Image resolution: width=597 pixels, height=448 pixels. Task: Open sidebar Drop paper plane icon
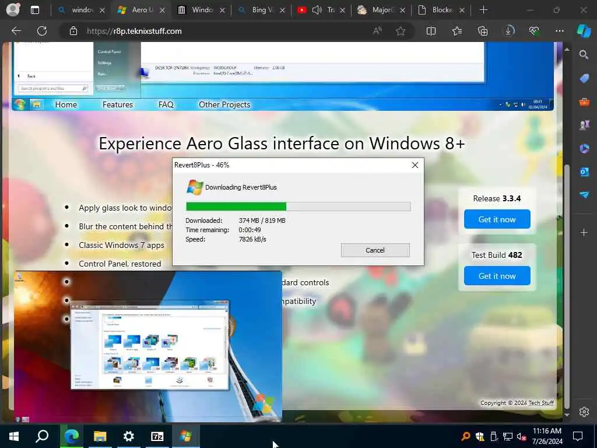pyautogui.click(x=584, y=195)
